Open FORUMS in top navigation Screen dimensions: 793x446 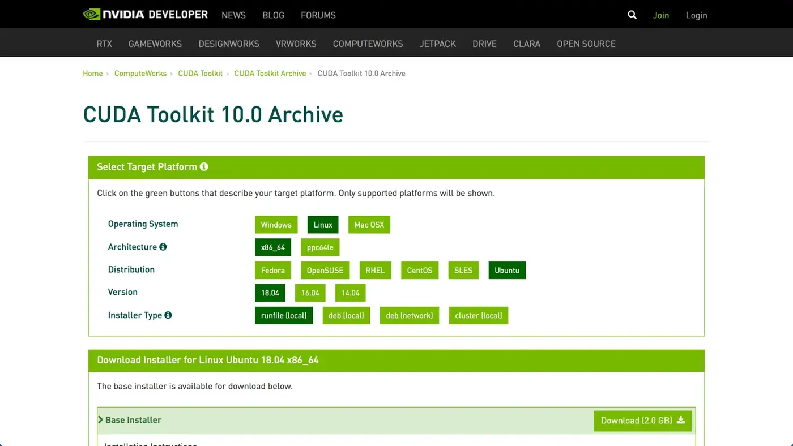pos(318,15)
